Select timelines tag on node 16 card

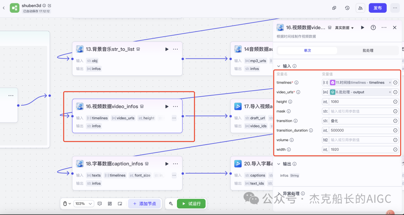tap(97, 118)
